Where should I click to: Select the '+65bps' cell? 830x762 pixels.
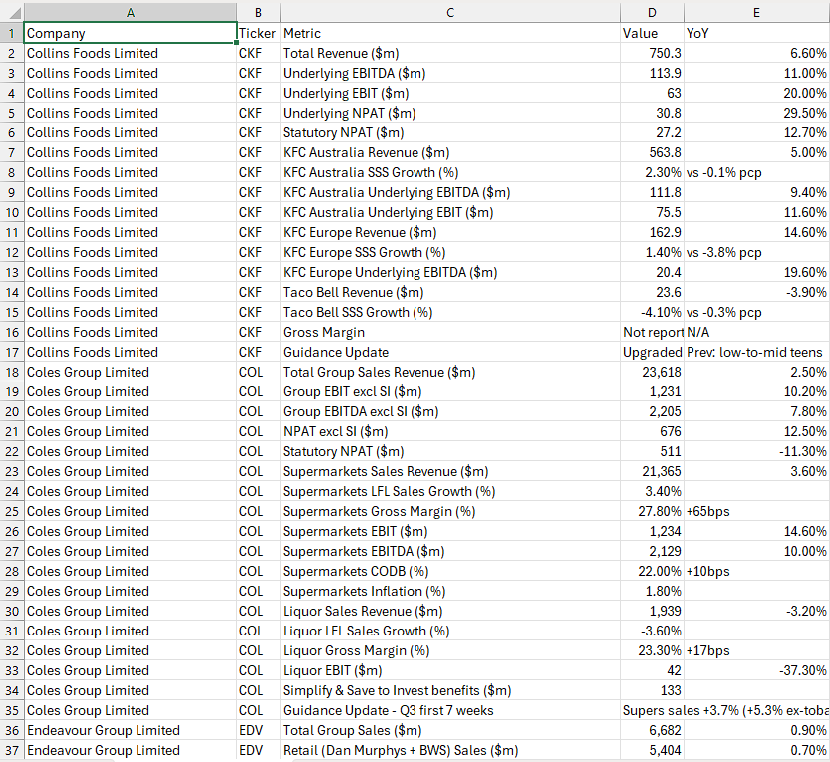756,512
